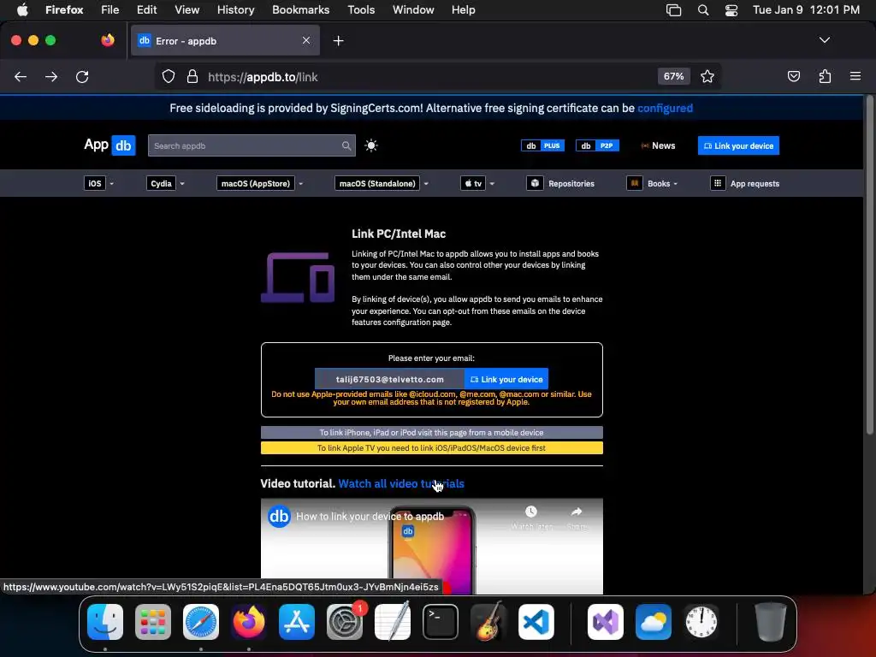The height and width of the screenshot is (657, 876).
Task: Open a new browser tab
Action: click(338, 41)
